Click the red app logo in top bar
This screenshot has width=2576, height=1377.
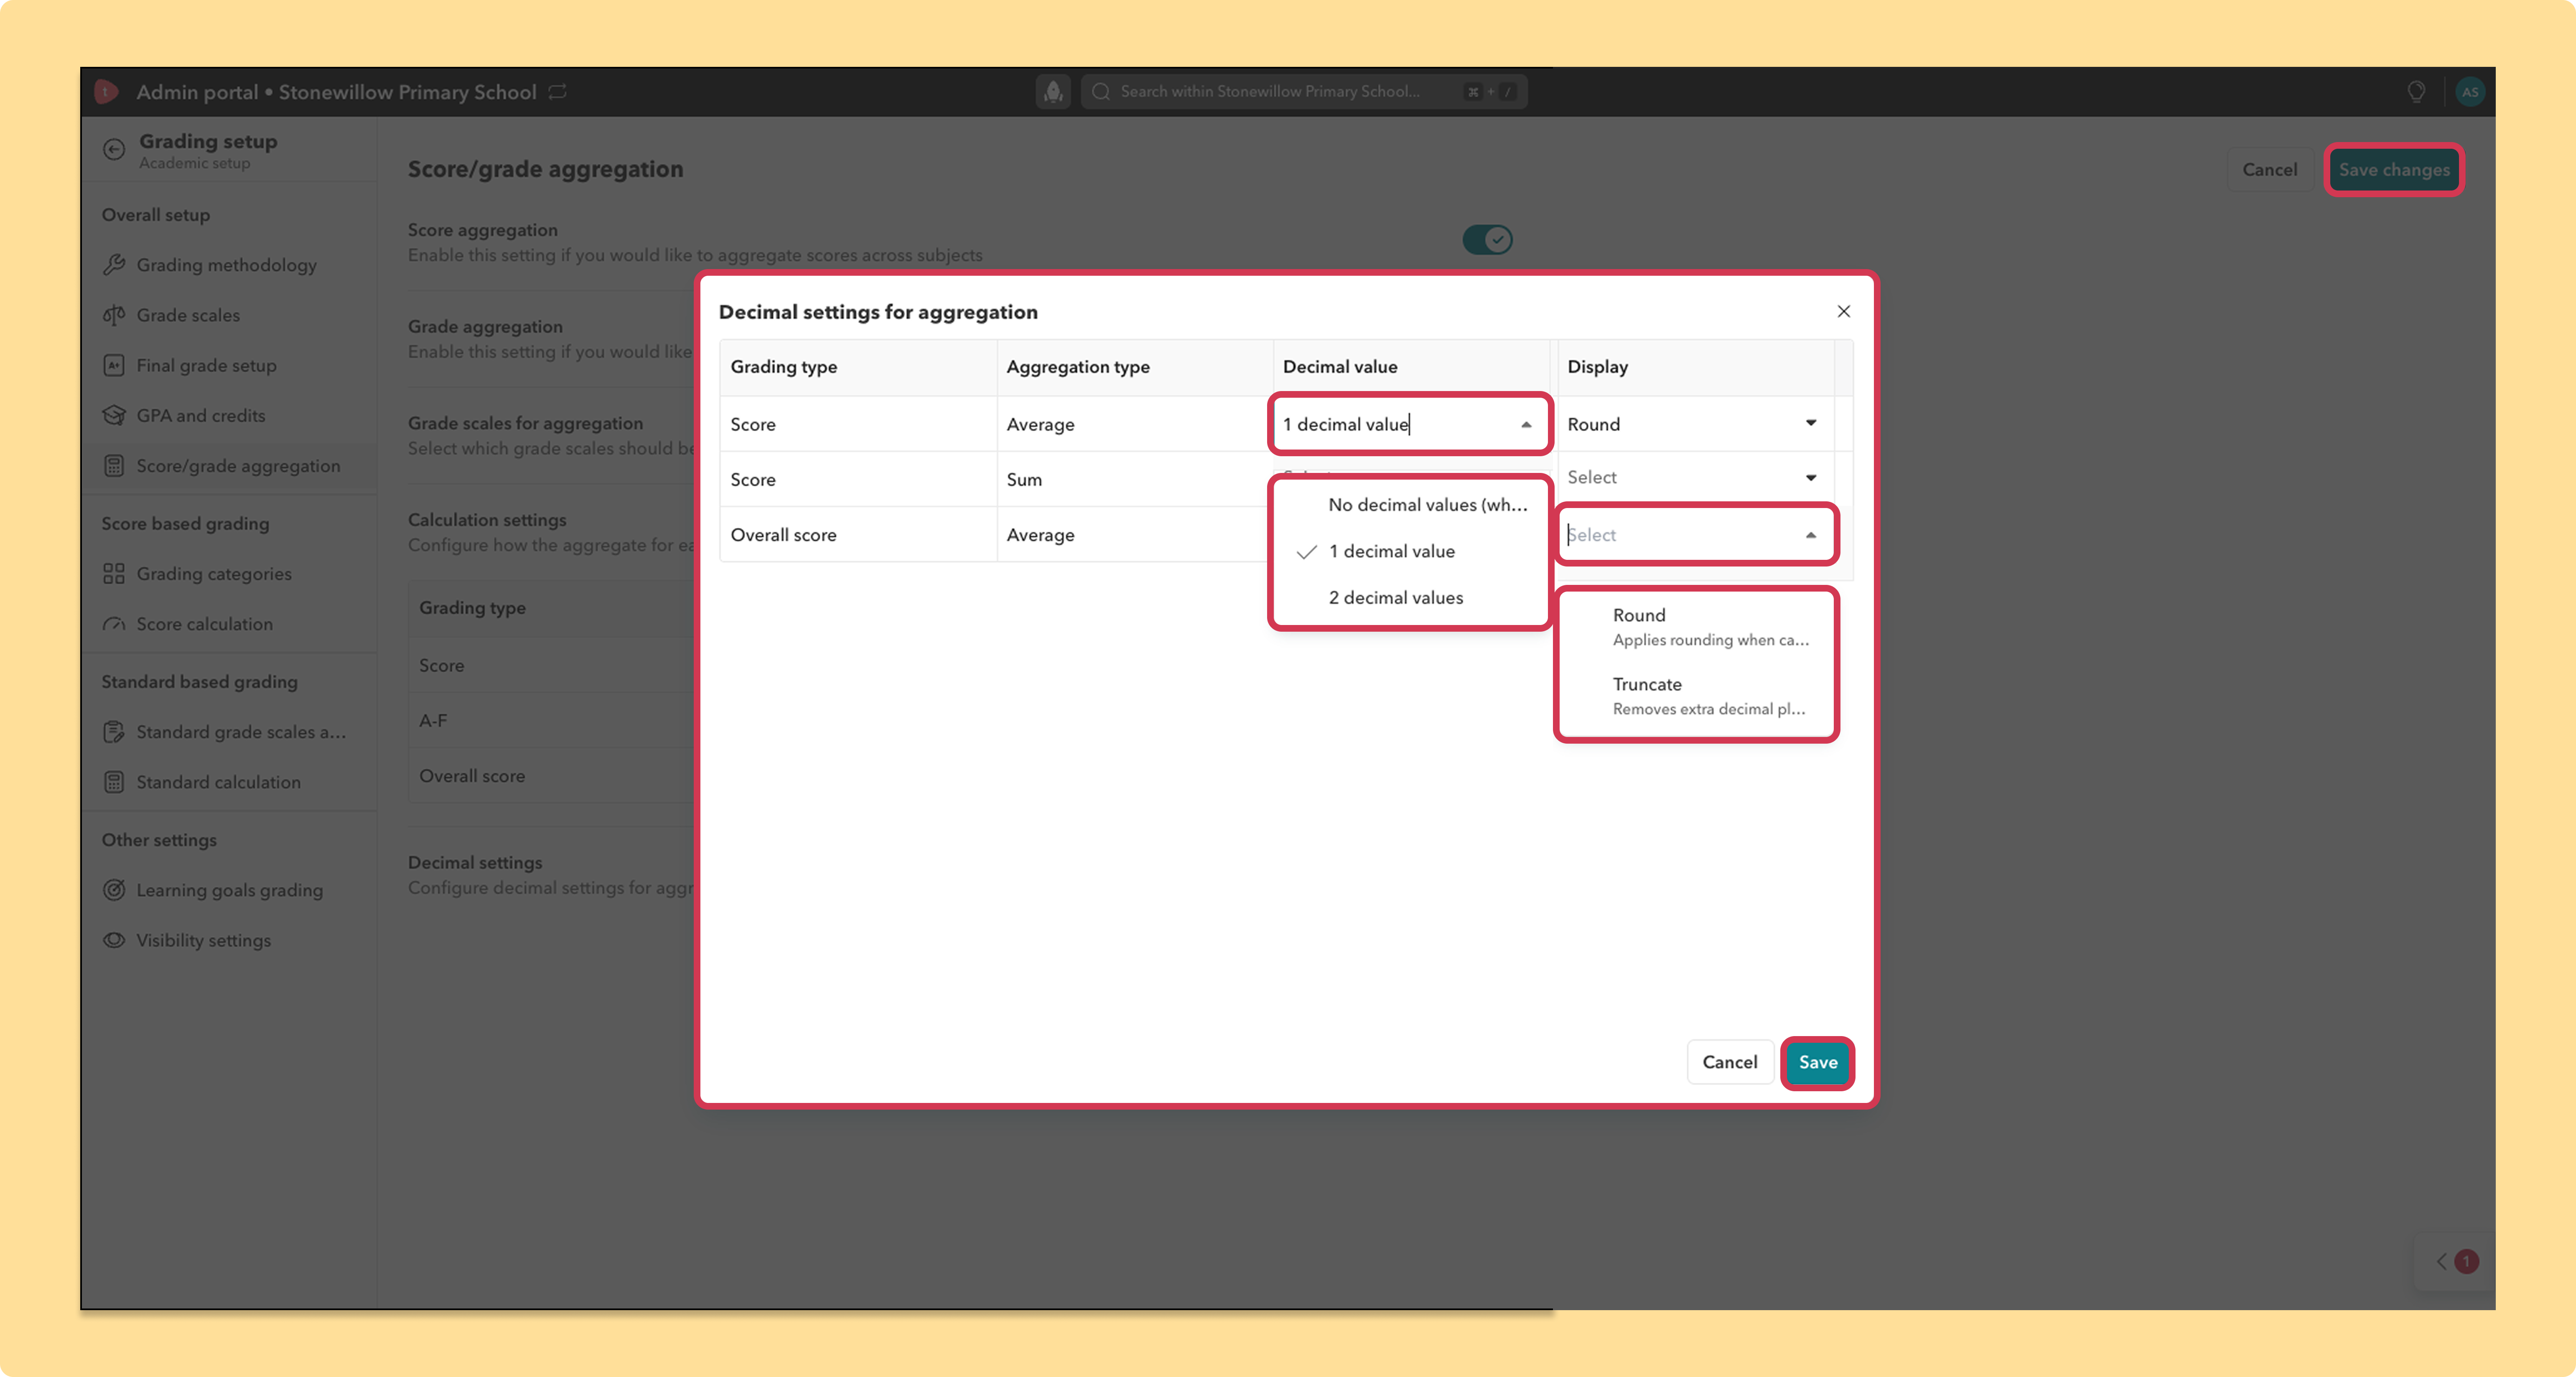106,92
